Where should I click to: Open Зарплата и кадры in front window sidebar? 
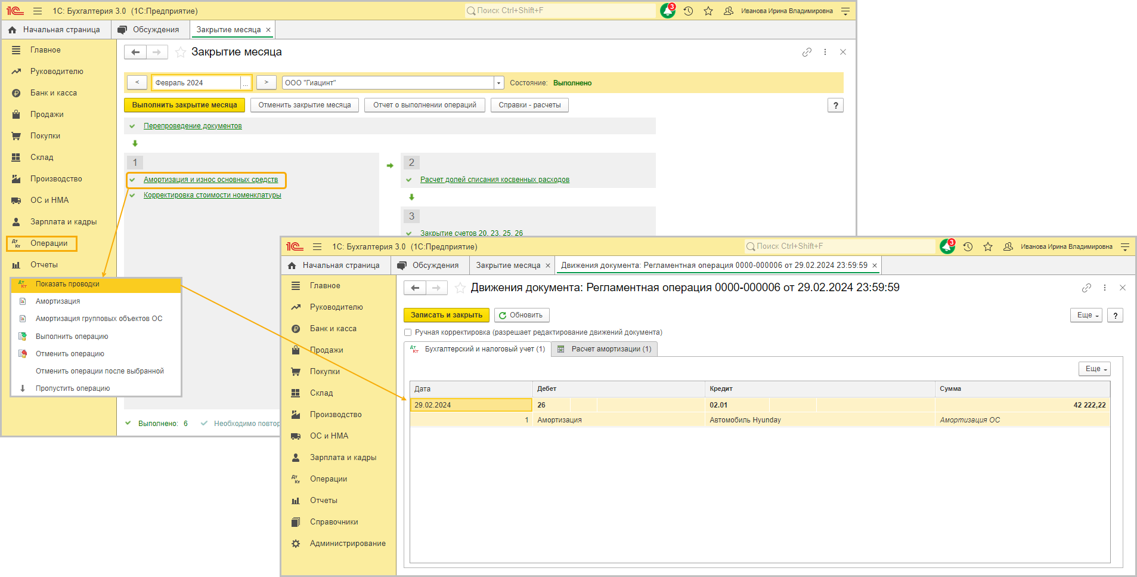pos(343,458)
